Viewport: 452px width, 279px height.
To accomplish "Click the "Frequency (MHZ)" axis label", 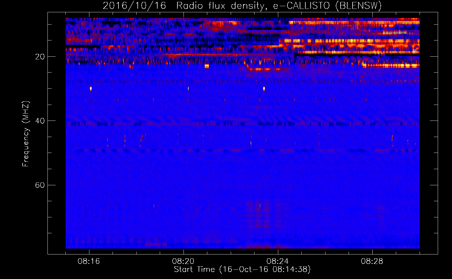I will point(26,134).
